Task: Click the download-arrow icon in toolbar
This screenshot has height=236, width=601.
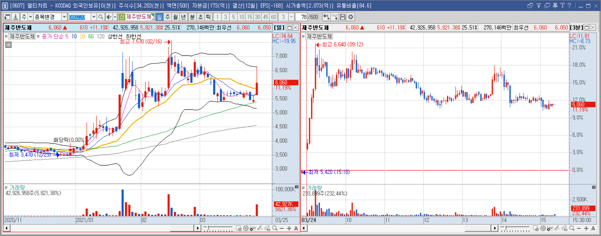Action: [16, 17]
